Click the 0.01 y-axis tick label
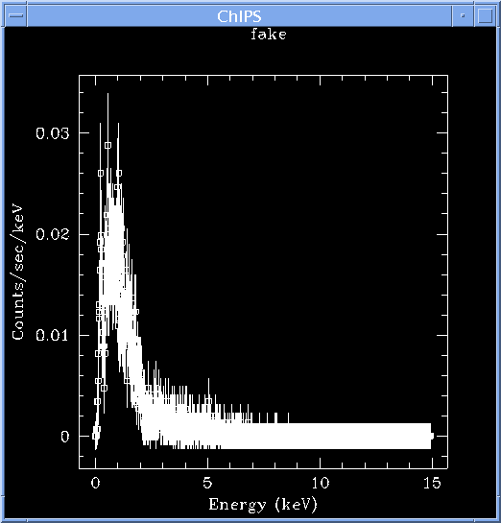Viewport: 501px width, 523px height. pos(52,335)
